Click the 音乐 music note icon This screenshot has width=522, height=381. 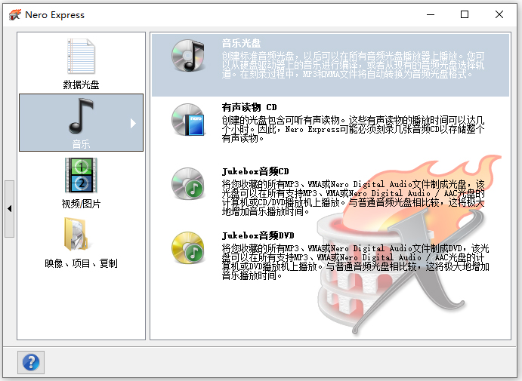82,116
